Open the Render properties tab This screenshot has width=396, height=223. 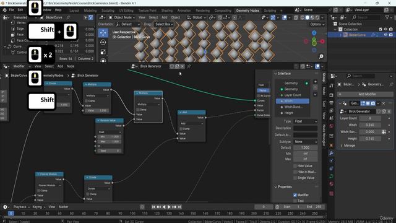(x=332, y=95)
